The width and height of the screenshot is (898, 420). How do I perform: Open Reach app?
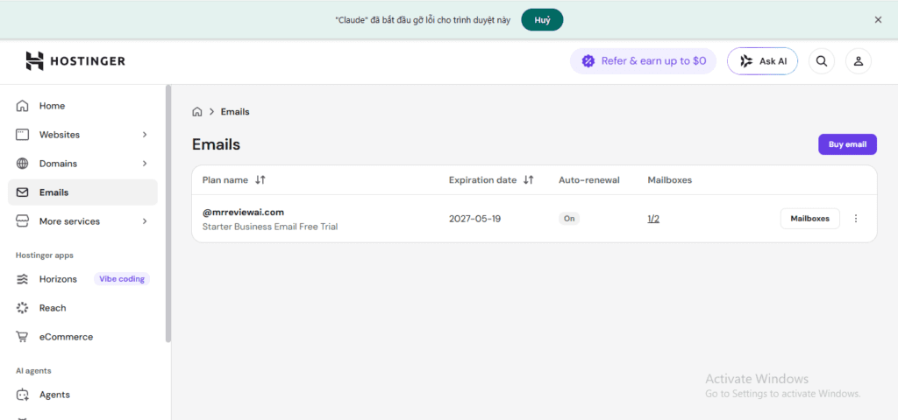pyautogui.click(x=82, y=308)
